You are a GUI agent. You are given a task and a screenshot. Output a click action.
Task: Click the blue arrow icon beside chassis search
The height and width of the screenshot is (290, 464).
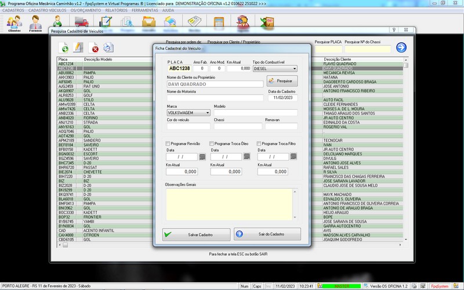point(401,48)
